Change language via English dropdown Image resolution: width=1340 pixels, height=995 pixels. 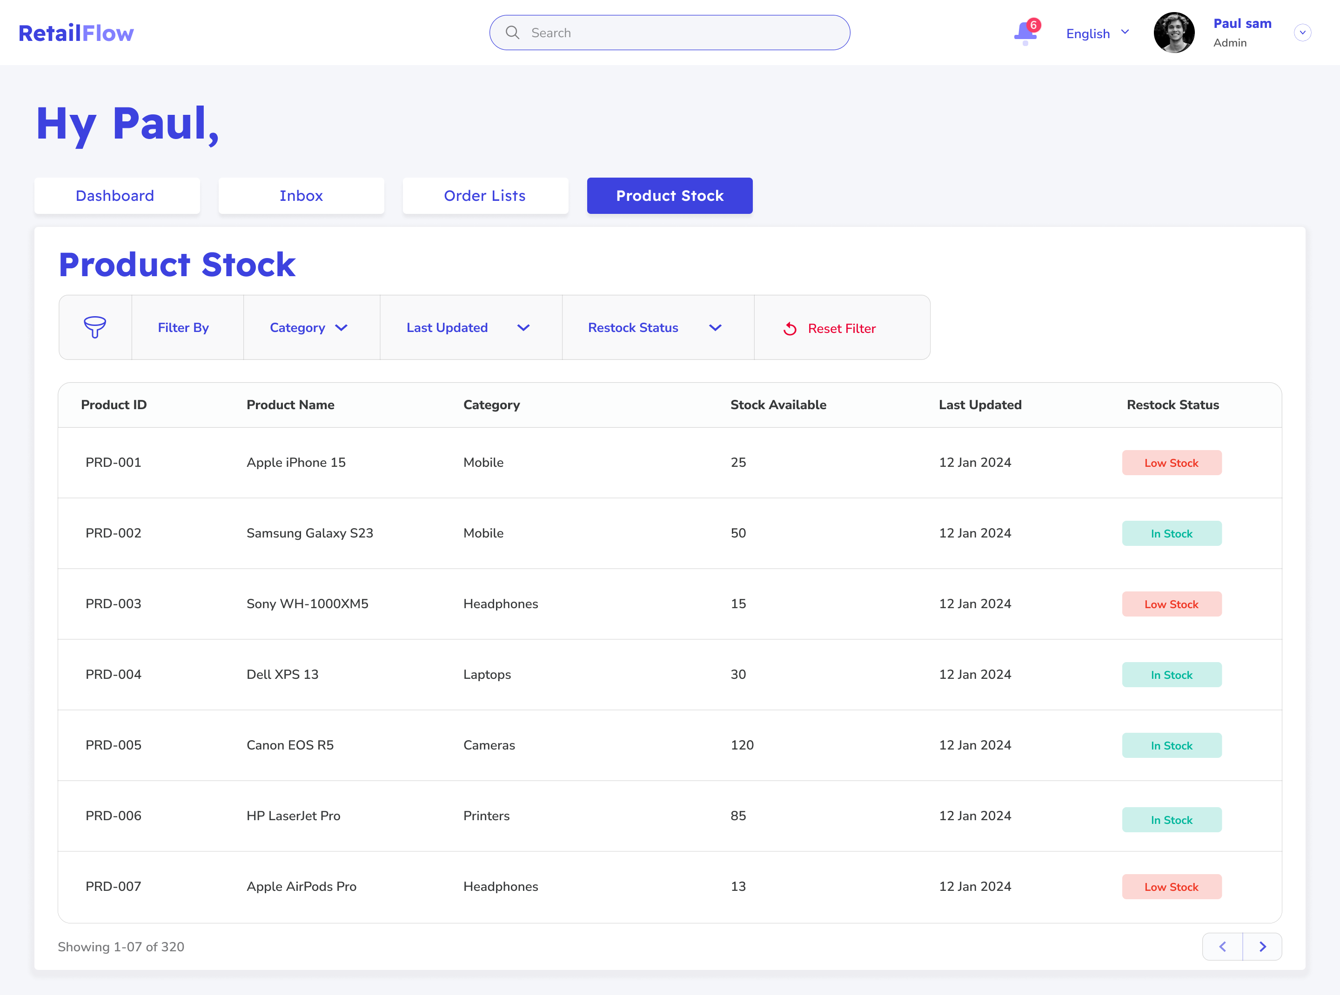(x=1097, y=33)
